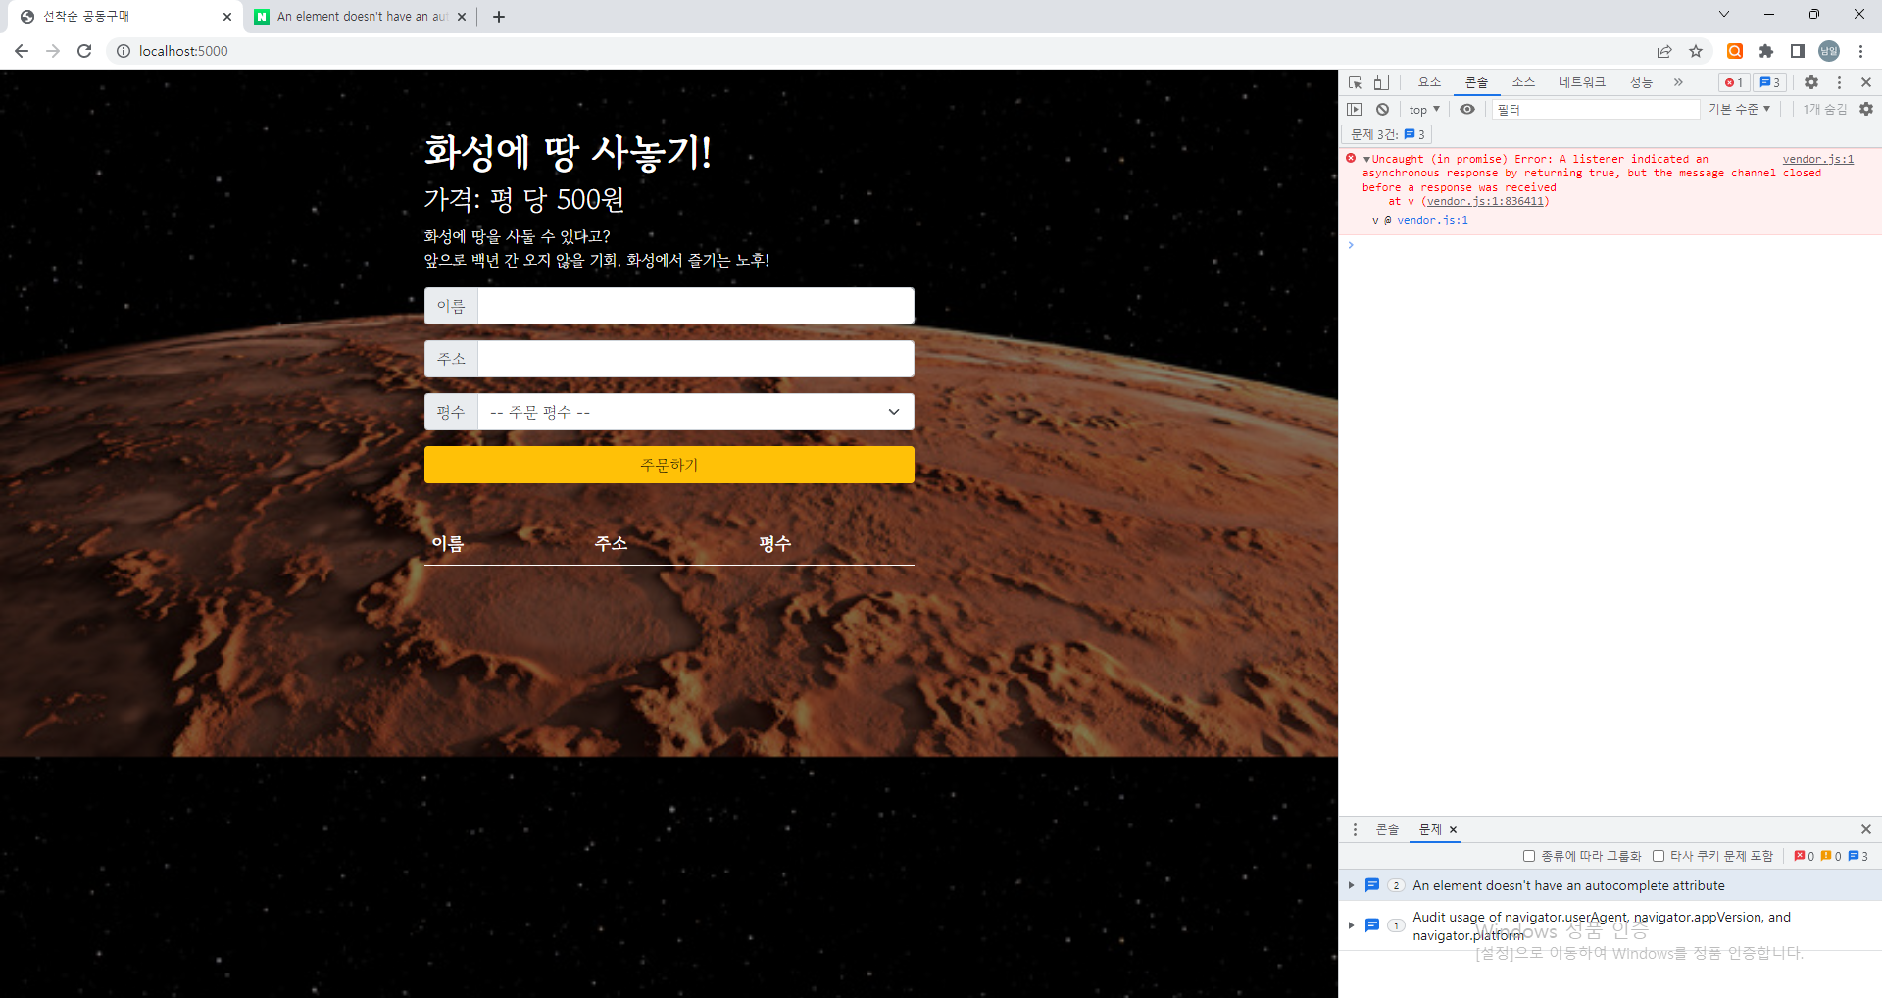Close the 선착순 공동구매 tab
The height and width of the screenshot is (998, 1882).
(x=227, y=17)
